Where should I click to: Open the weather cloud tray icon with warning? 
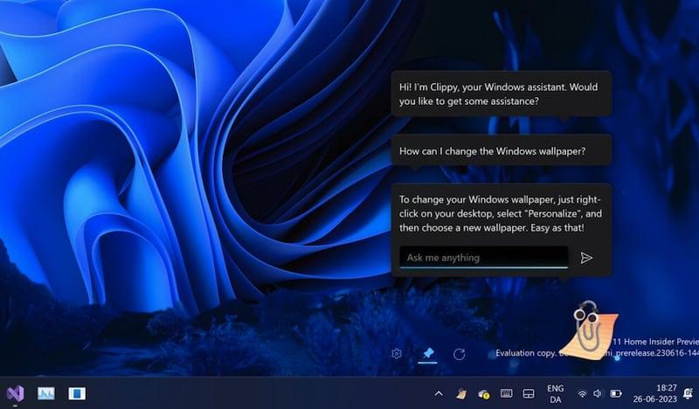click(484, 394)
